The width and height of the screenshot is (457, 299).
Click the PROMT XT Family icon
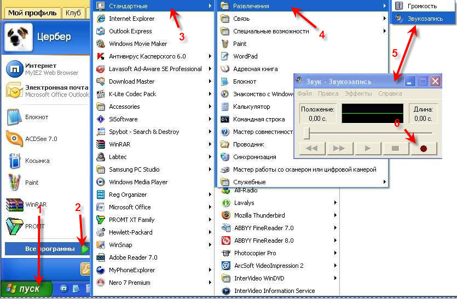[x=101, y=220]
